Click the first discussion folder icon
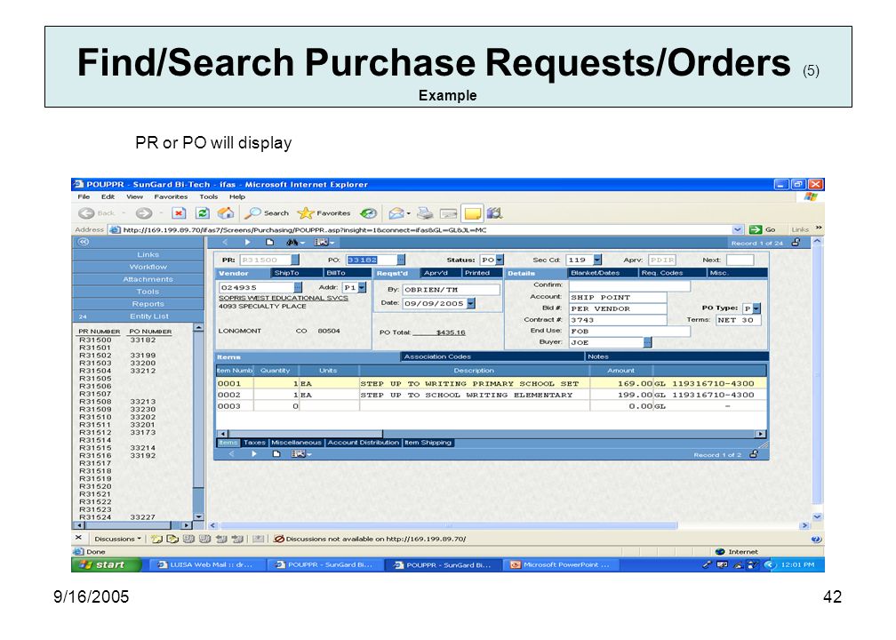 tap(156, 539)
